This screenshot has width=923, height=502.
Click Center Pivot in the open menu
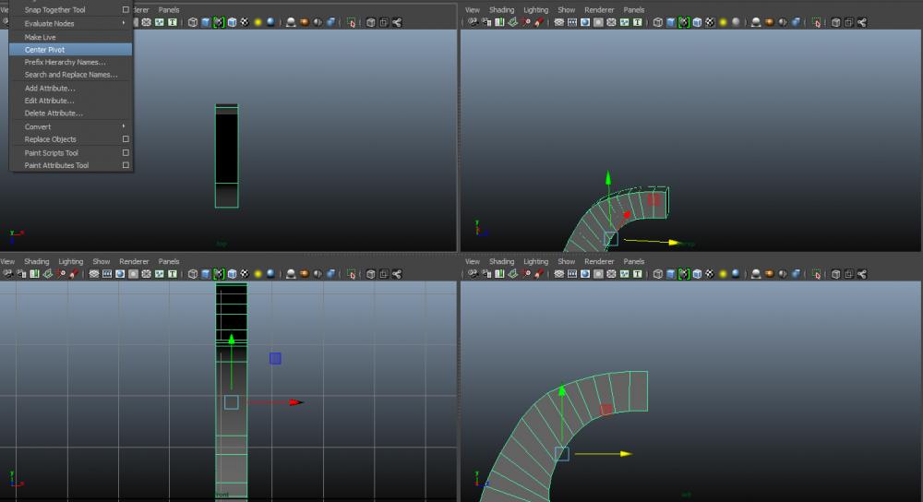(44, 49)
